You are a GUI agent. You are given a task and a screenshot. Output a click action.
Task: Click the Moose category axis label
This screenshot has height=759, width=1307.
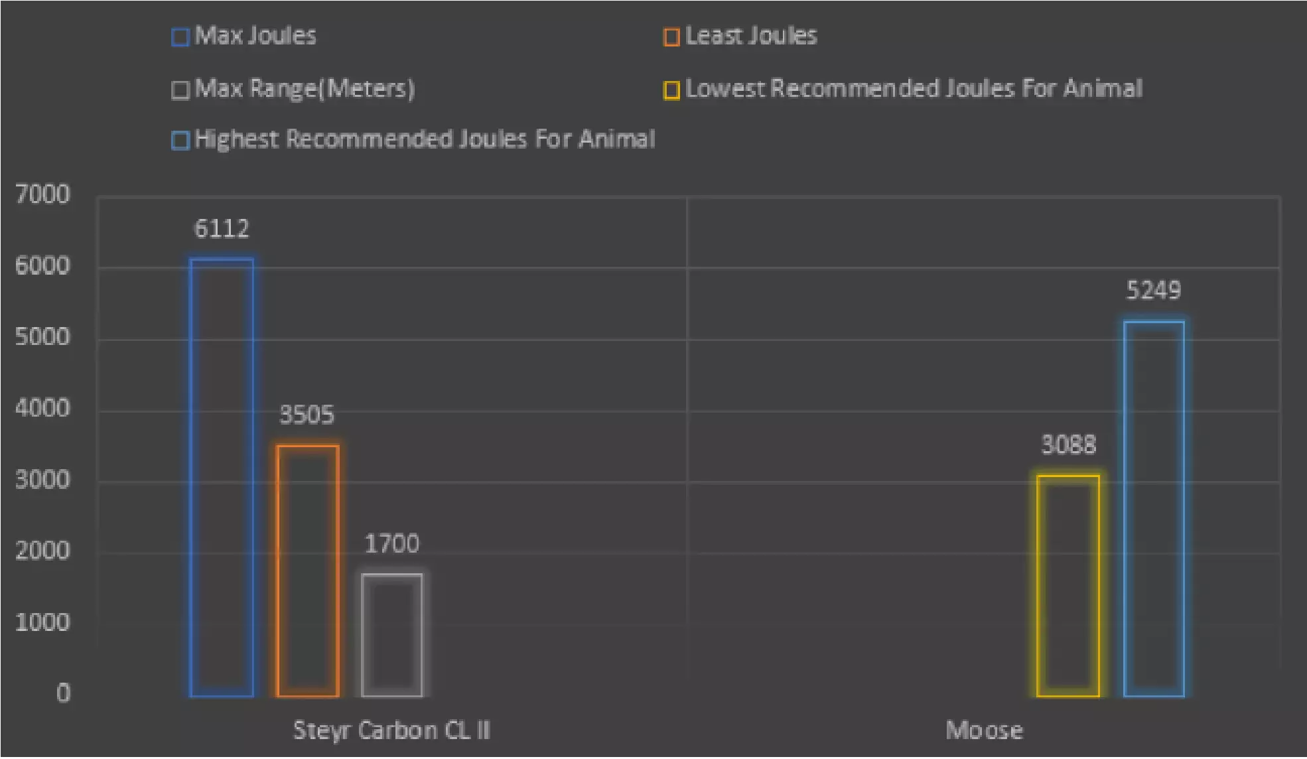pos(984,730)
